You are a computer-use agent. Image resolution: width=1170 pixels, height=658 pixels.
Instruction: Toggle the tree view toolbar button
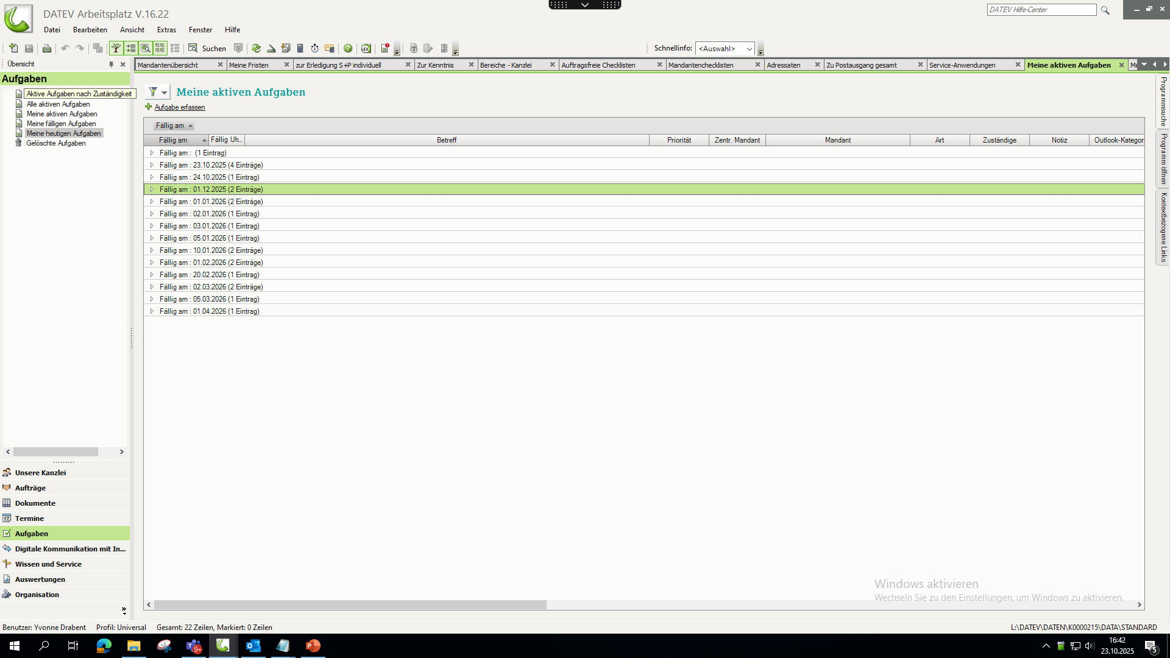tap(116, 48)
